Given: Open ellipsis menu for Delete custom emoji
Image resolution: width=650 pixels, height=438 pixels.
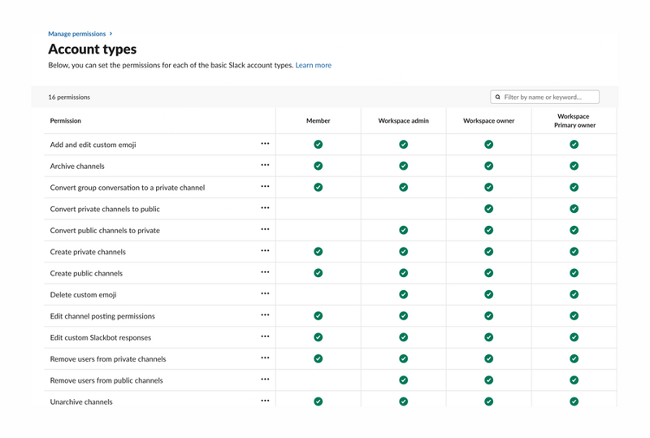Looking at the screenshot, I should [265, 293].
